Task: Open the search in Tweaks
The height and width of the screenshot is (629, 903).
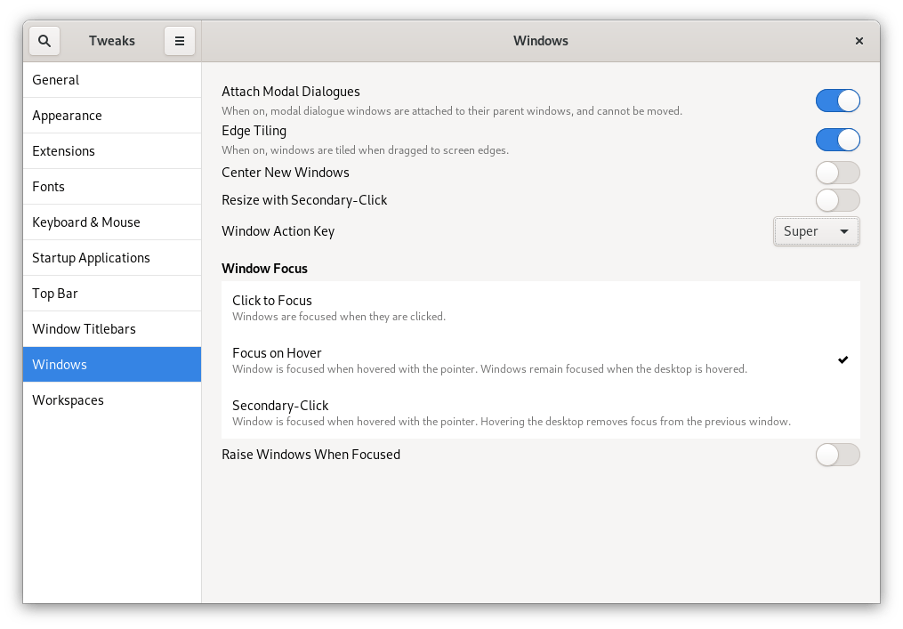Action: [x=44, y=41]
